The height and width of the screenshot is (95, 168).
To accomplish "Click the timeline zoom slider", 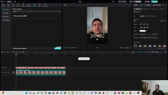I will [157, 52].
